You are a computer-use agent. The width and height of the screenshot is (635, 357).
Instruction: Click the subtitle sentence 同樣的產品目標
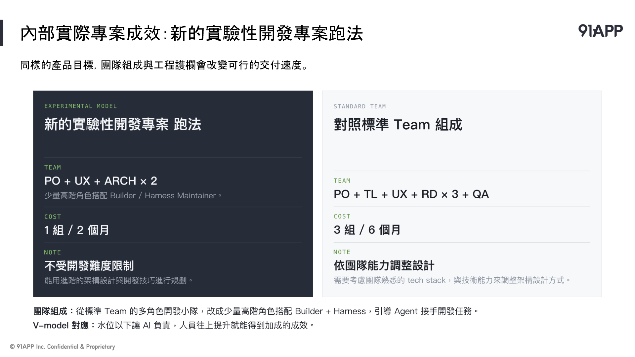click(165, 65)
